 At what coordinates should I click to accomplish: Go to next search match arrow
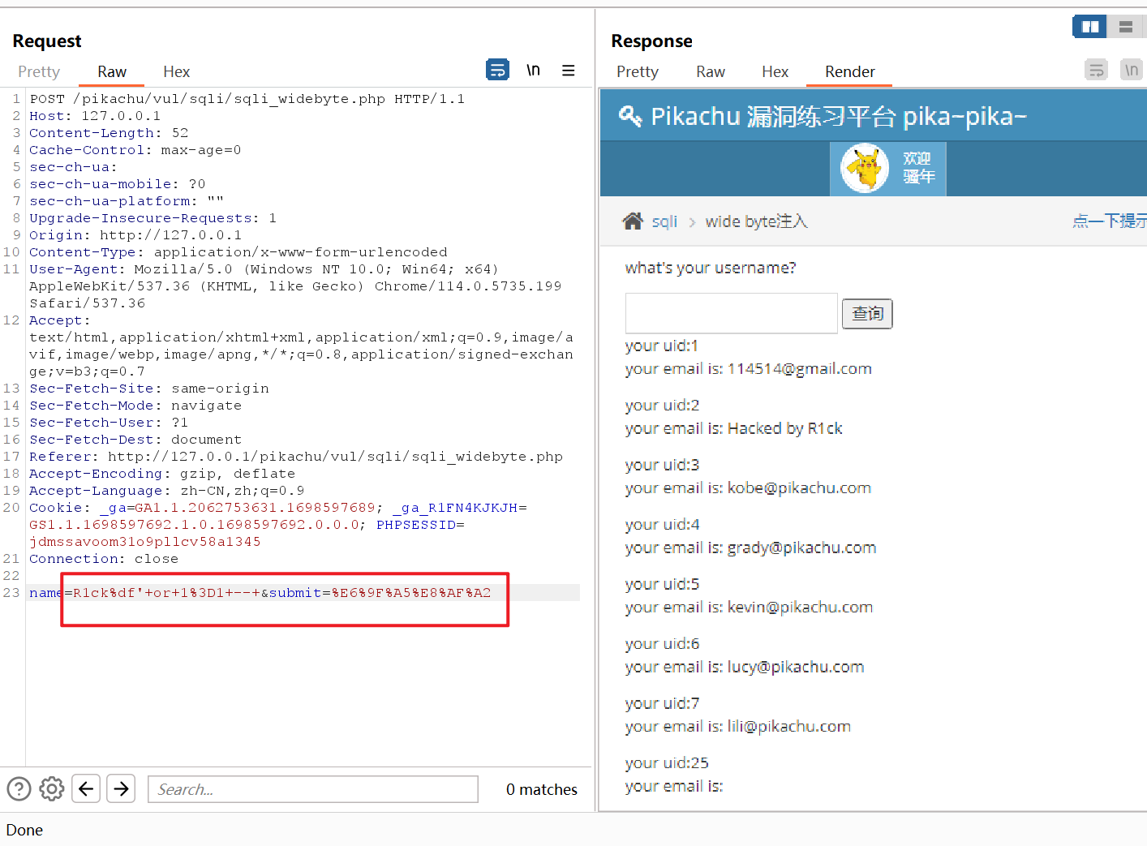pos(122,788)
